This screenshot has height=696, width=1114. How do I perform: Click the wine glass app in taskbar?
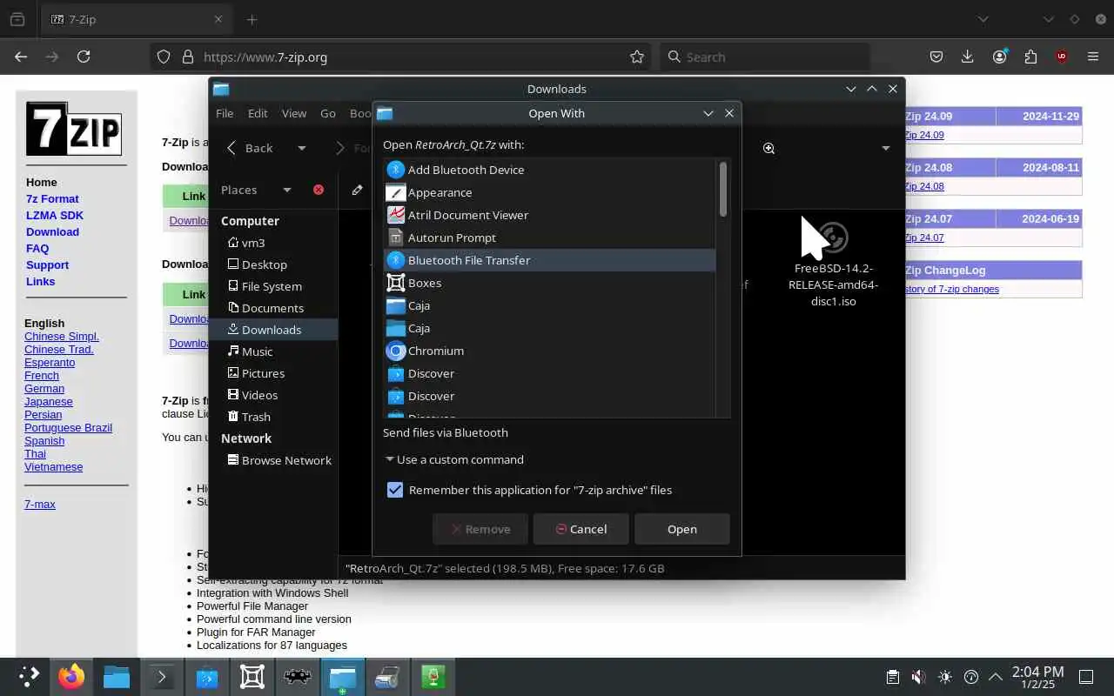coord(433,676)
